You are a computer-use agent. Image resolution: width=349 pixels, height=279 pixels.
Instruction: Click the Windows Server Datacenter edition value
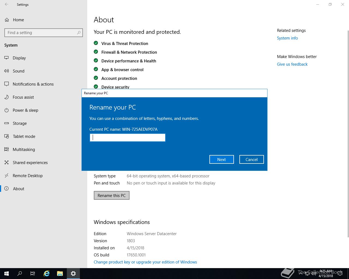pos(152,234)
